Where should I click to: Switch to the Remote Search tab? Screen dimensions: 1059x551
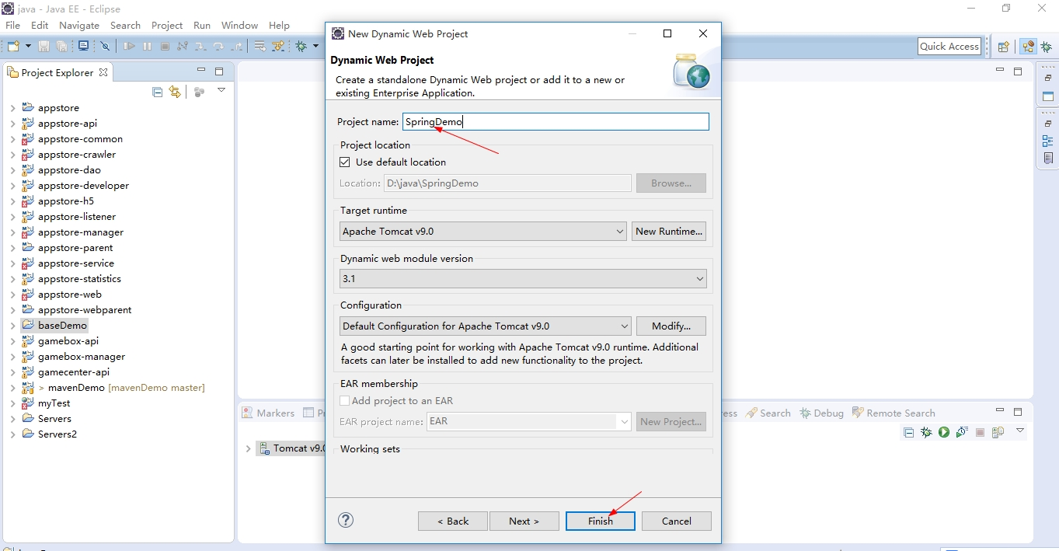tap(894, 413)
